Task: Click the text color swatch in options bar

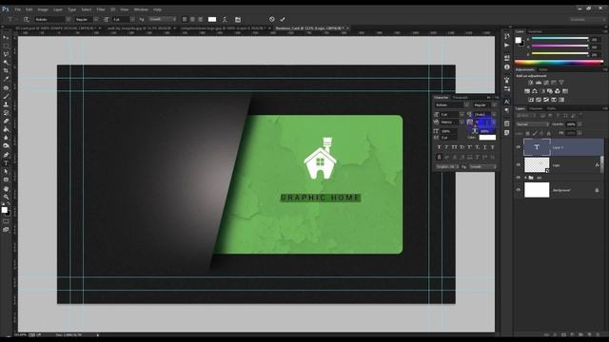Action: tap(212, 19)
